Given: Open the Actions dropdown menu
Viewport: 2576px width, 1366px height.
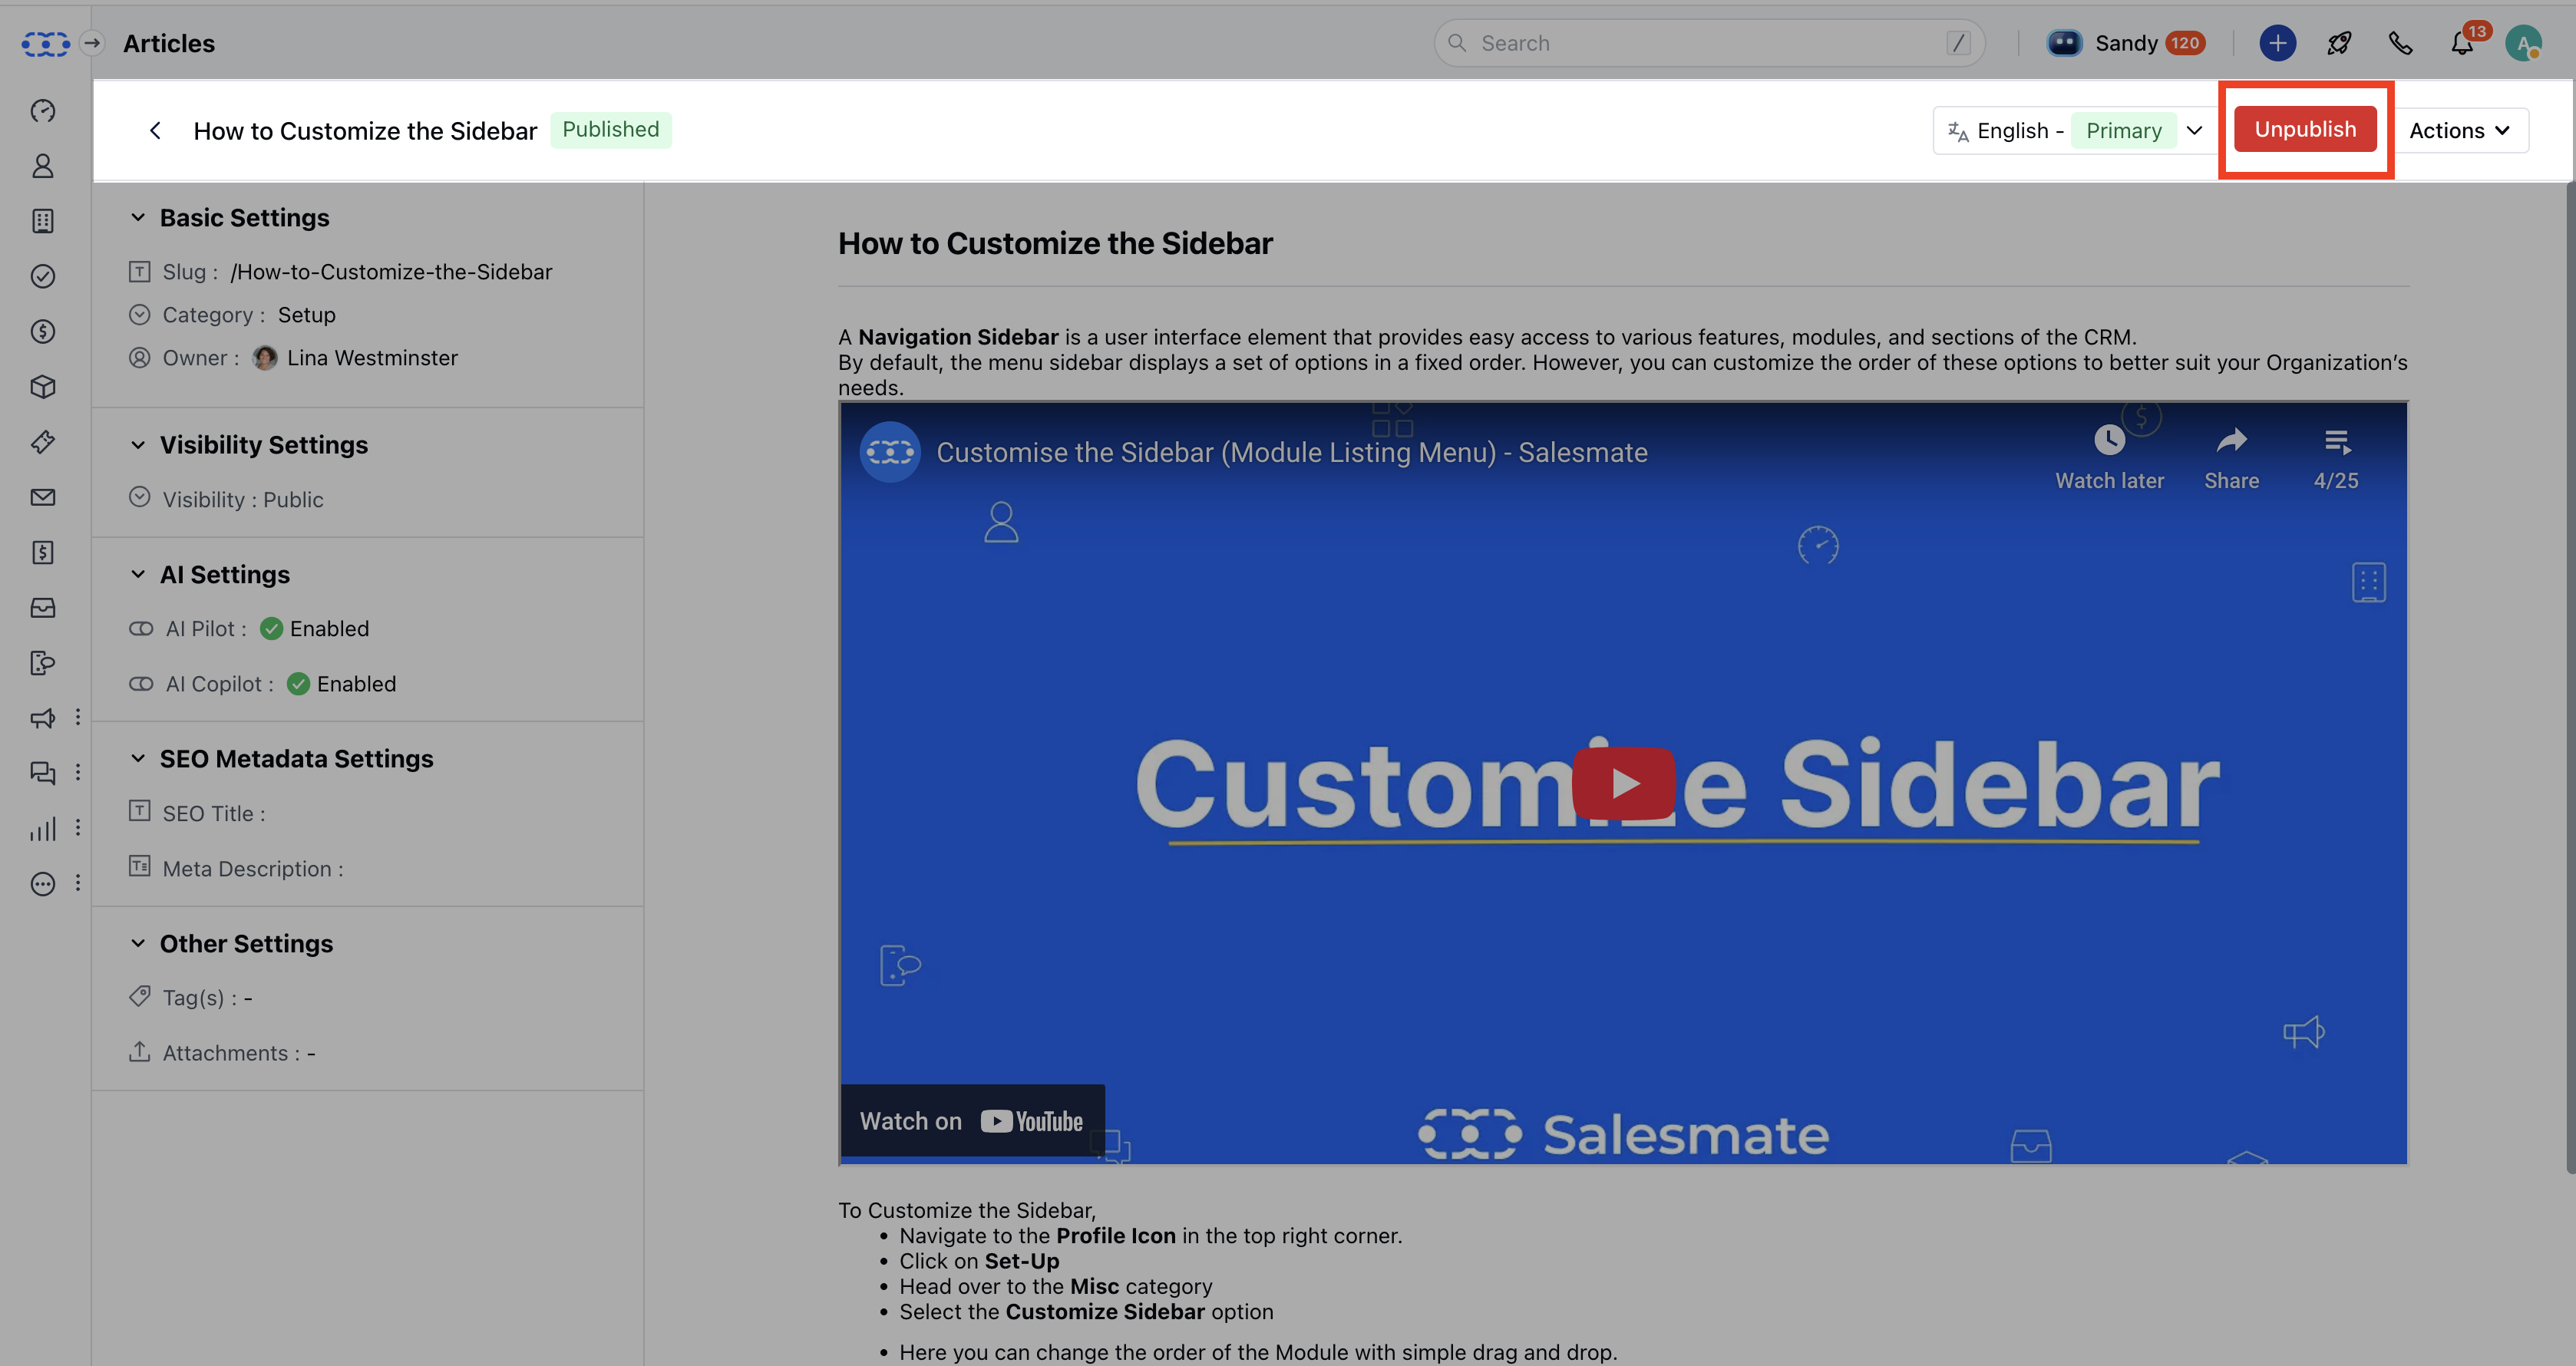Looking at the screenshot, I should (2459, 131).
